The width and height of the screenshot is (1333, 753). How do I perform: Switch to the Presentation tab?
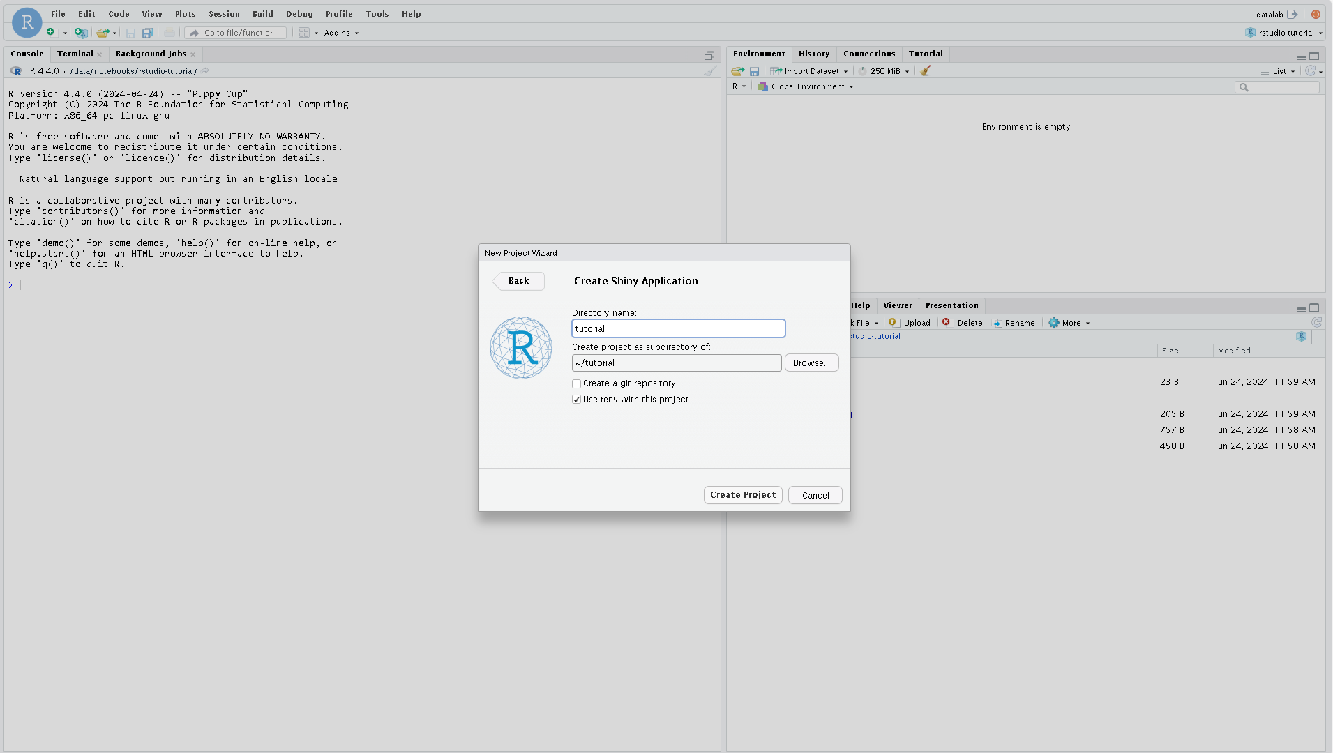pos(951,305)
